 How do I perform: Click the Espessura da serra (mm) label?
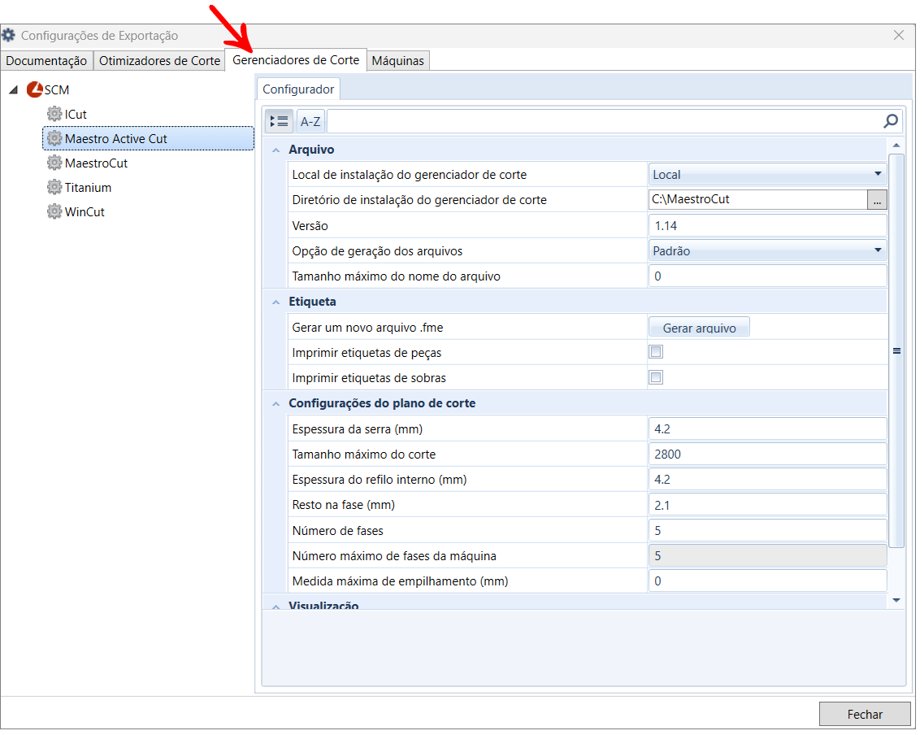click(357, 429)
